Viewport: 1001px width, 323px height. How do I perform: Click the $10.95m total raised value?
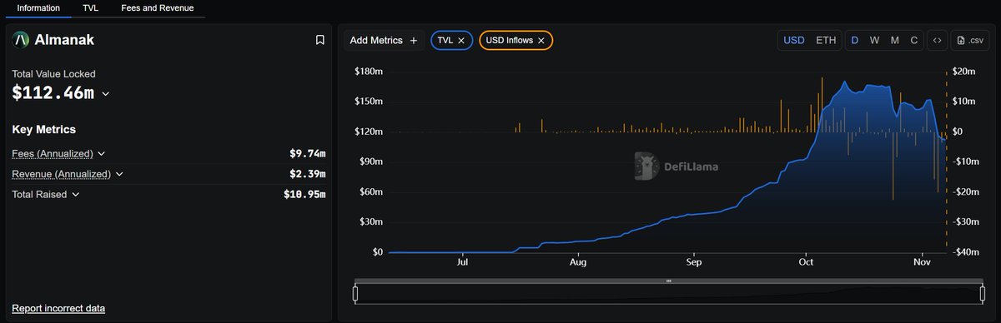[304, 194]
